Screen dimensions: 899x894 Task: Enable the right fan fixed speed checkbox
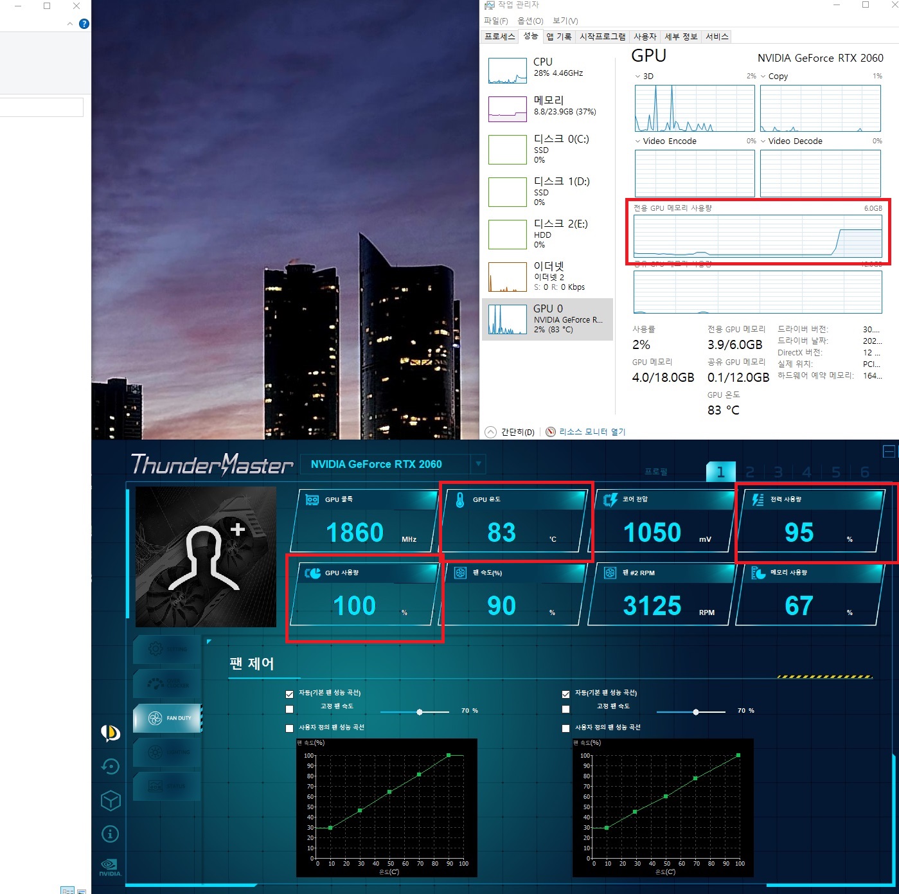tap(565, 710)
